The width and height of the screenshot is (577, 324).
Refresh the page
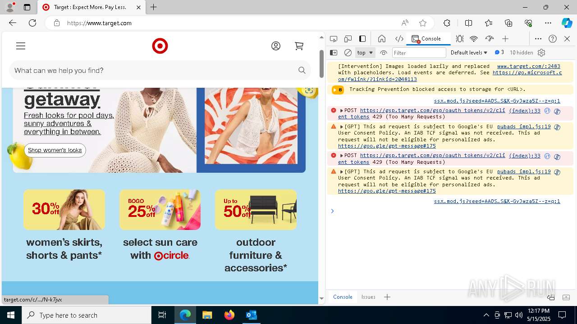click(32, 23)
